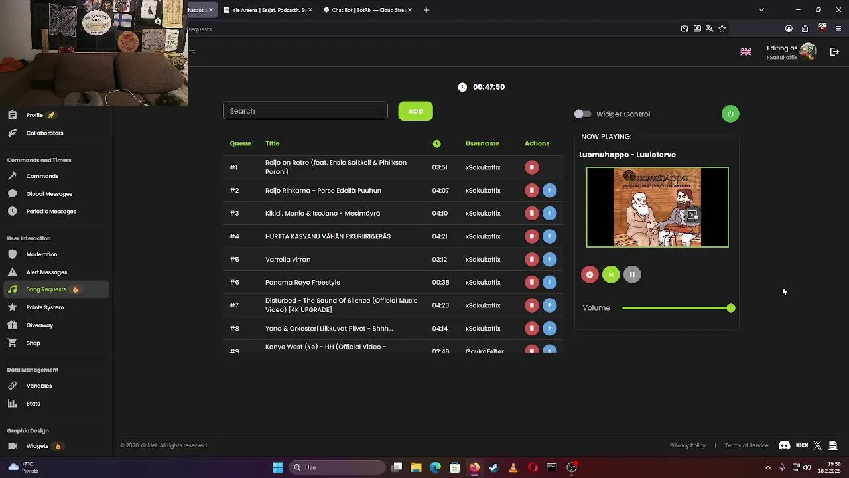Image resolution: width=849 pixels, height=478 pixels.
Task: Open a new browser tab
Action: (x=426, y=10)
